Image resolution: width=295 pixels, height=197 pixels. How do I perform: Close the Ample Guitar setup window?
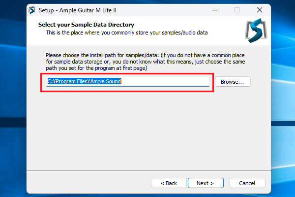(x=259, y=10)
